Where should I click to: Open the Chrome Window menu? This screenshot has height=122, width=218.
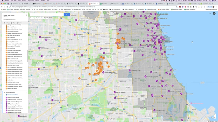coord(43,1)
